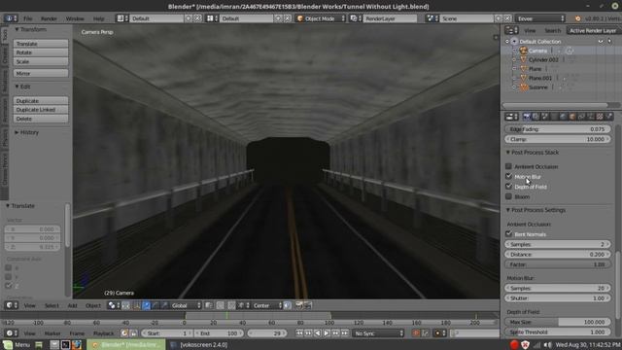Open the Window menu
Image resolution: width=622 pixels, height=350 pixels.
75,18
